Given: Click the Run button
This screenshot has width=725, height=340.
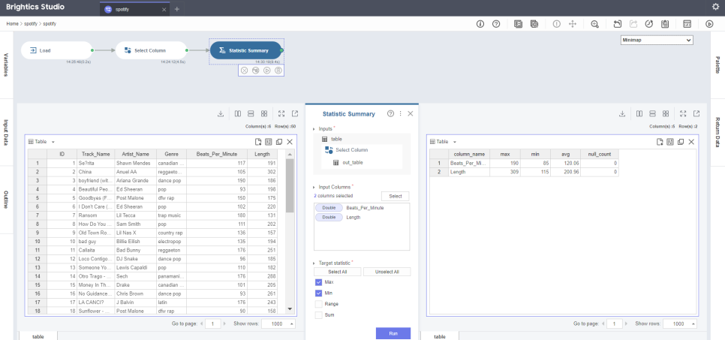Looking at the screenshot, I should [x=393, y=333].
